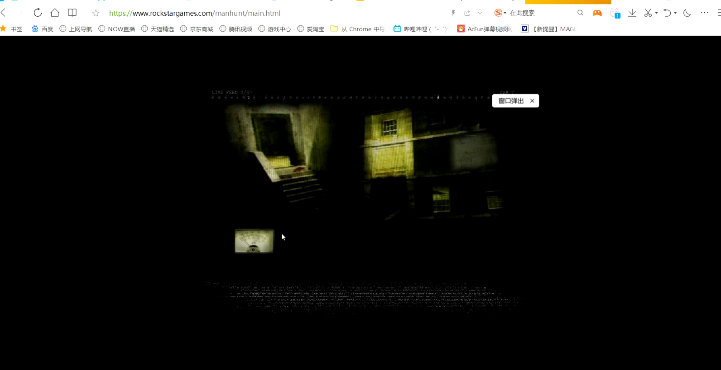Open the NOW直播 bookmark
Viewport: 721px width, 370px height.
(x=117, y=29)
